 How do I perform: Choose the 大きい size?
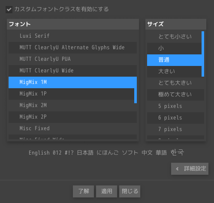[174, 72]
